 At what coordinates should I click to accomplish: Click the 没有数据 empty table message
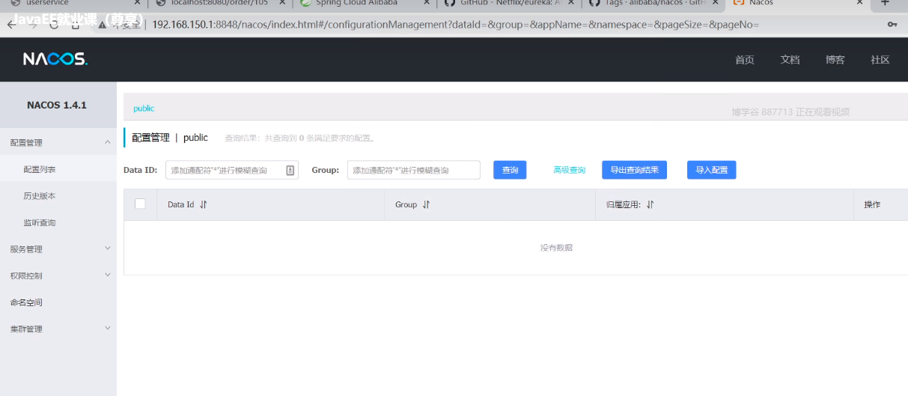(556, 248)
